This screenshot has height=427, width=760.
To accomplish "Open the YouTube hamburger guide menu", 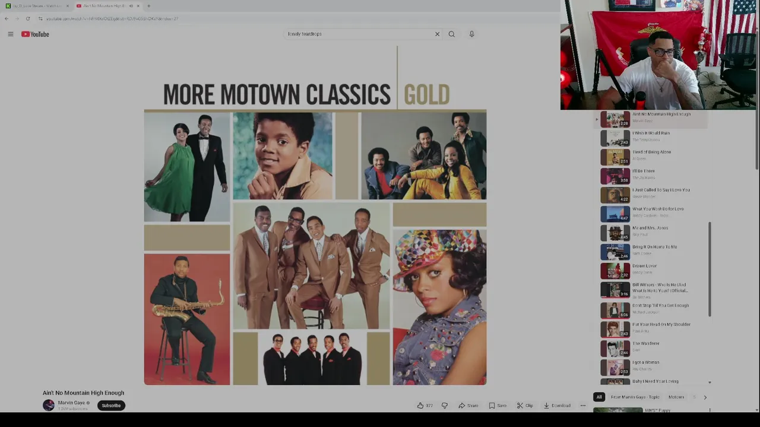I will coord(11,34).
